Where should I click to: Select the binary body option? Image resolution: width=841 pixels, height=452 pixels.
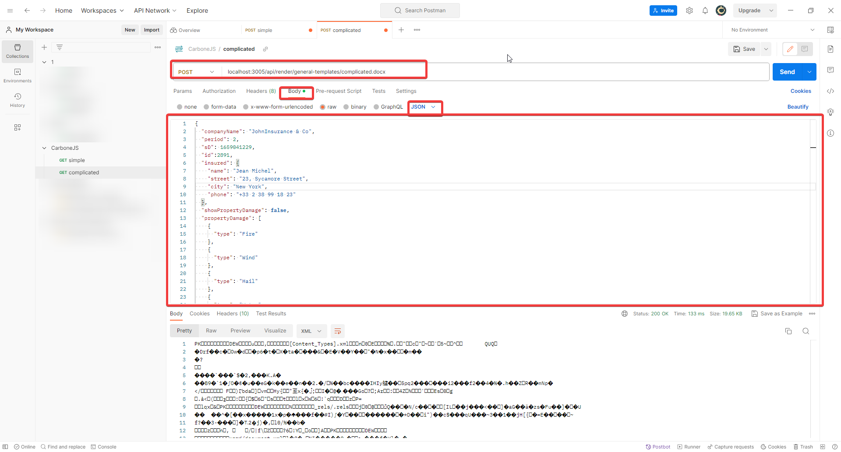click(355, 107)
